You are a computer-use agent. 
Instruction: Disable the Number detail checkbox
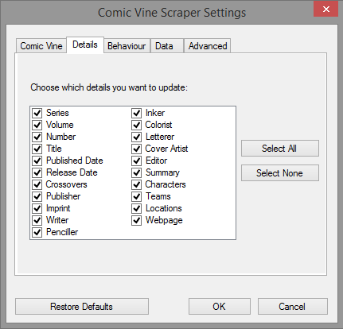tap(37, 137)
